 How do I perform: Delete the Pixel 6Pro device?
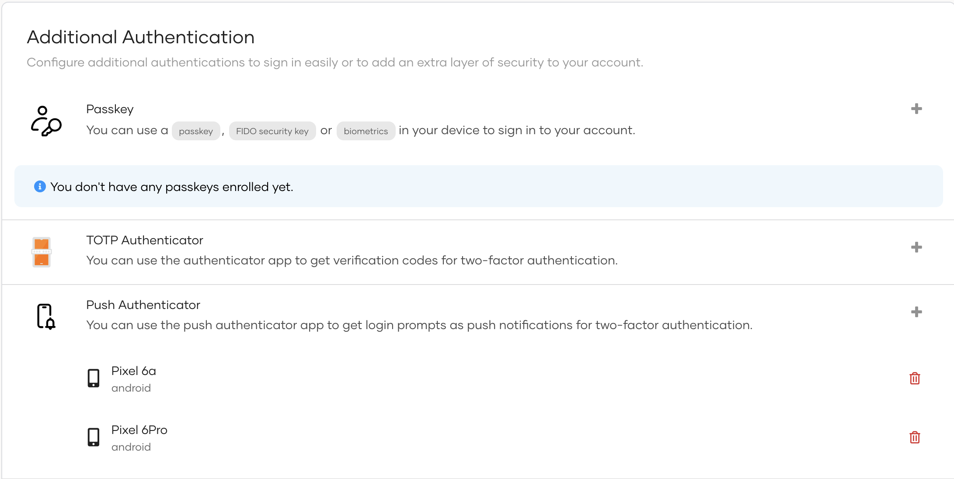tap(915, 437)
